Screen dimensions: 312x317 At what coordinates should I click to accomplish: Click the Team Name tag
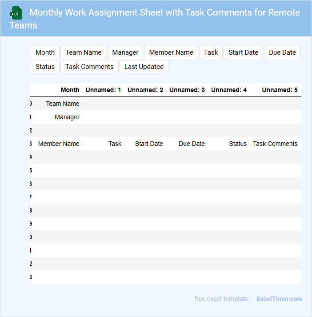[x=83, y=52]
